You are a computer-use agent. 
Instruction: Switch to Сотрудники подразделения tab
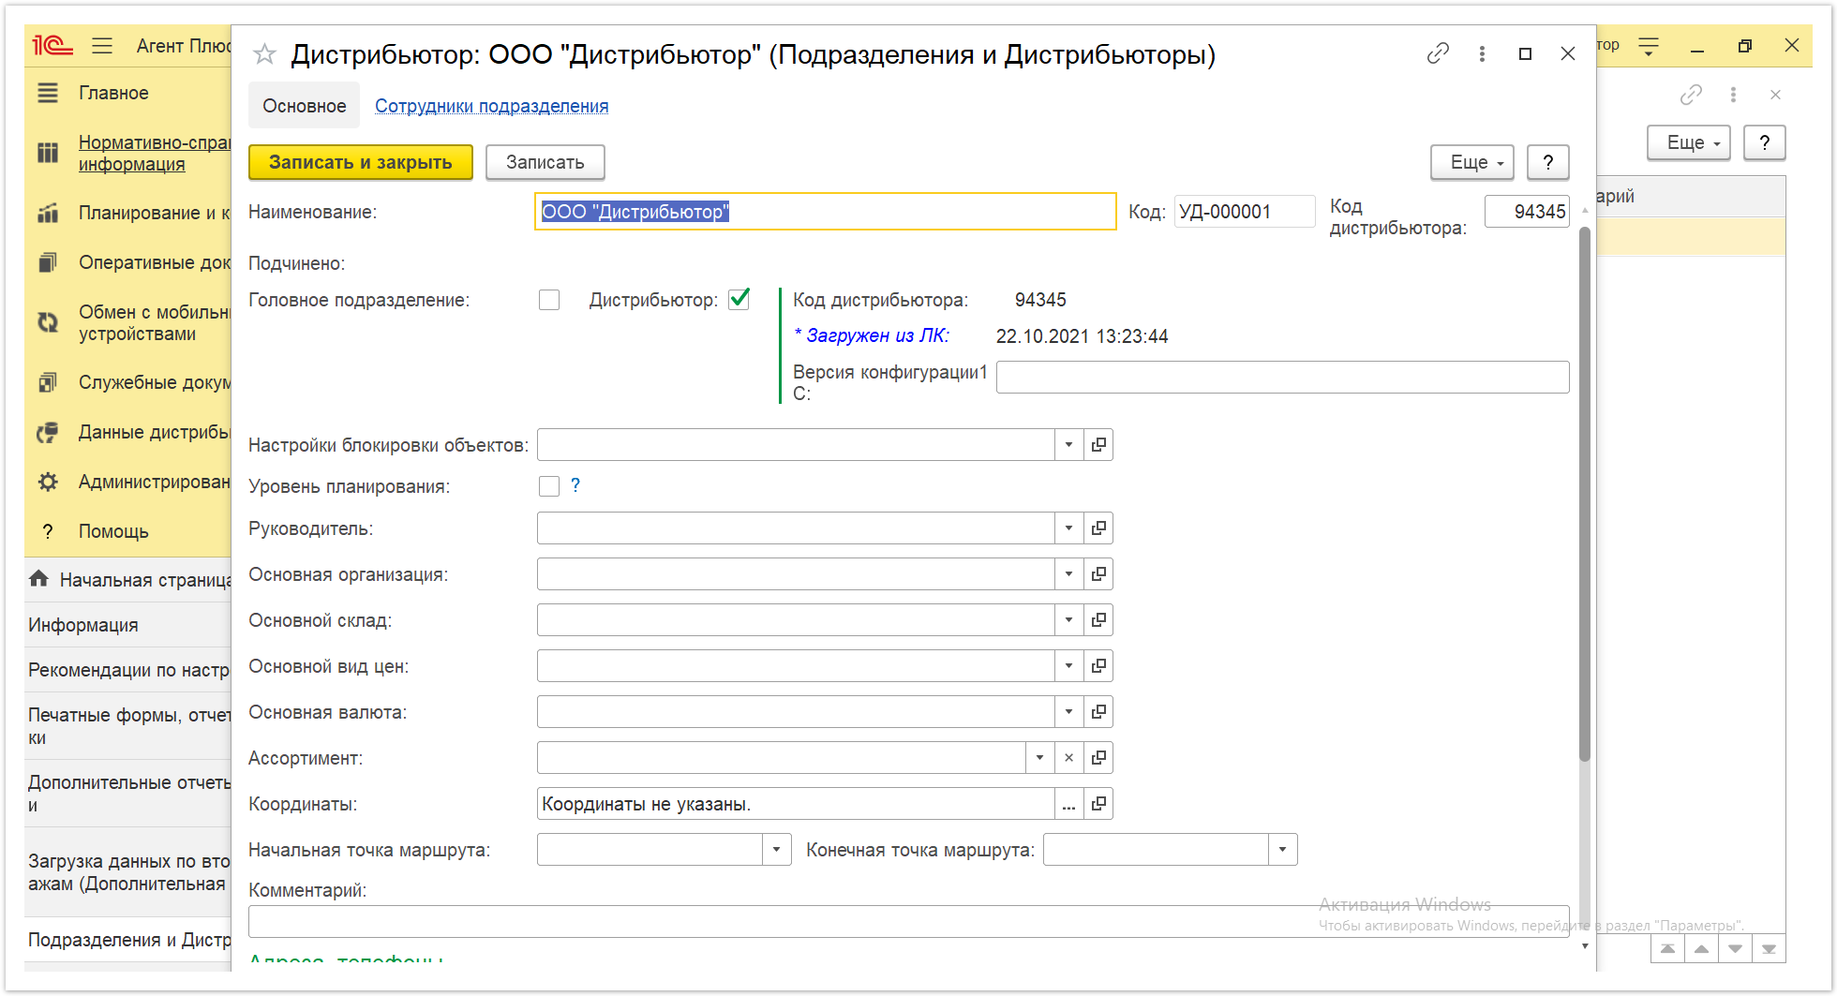click(x=491, y=106)
